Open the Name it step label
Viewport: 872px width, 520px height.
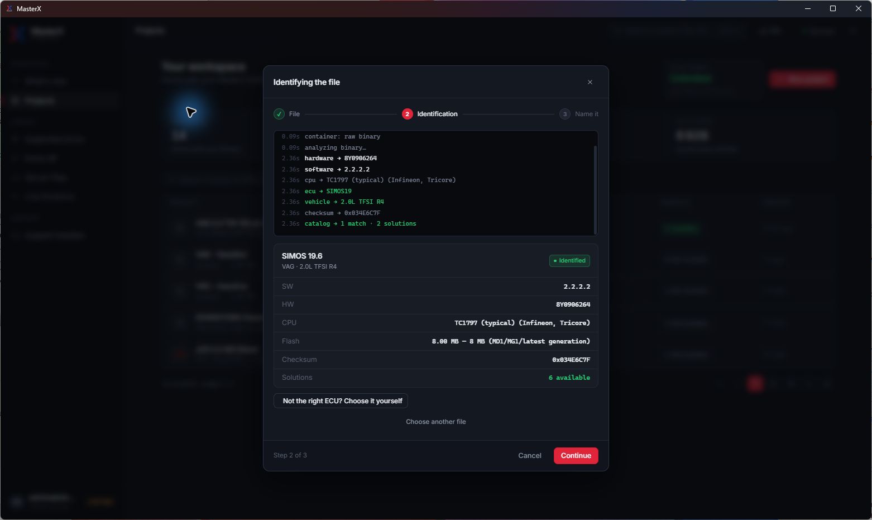pos(587,114)
